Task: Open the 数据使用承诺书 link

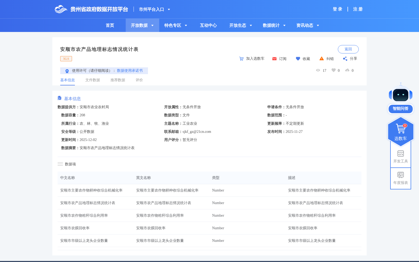Action: 130,71
